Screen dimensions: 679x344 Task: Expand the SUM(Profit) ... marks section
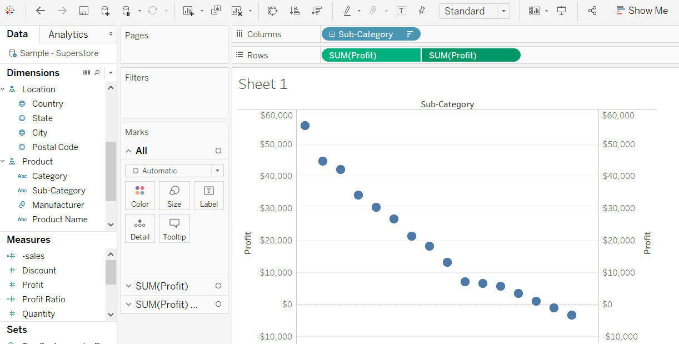tap(129, 305)
